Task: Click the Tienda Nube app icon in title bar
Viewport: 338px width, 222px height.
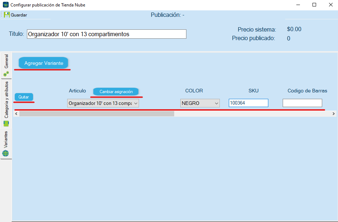Action: 6,5
